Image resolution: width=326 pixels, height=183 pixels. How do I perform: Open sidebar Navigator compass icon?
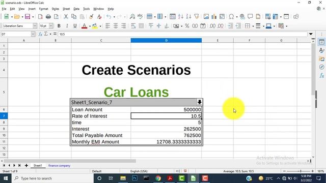coord(321,67)
